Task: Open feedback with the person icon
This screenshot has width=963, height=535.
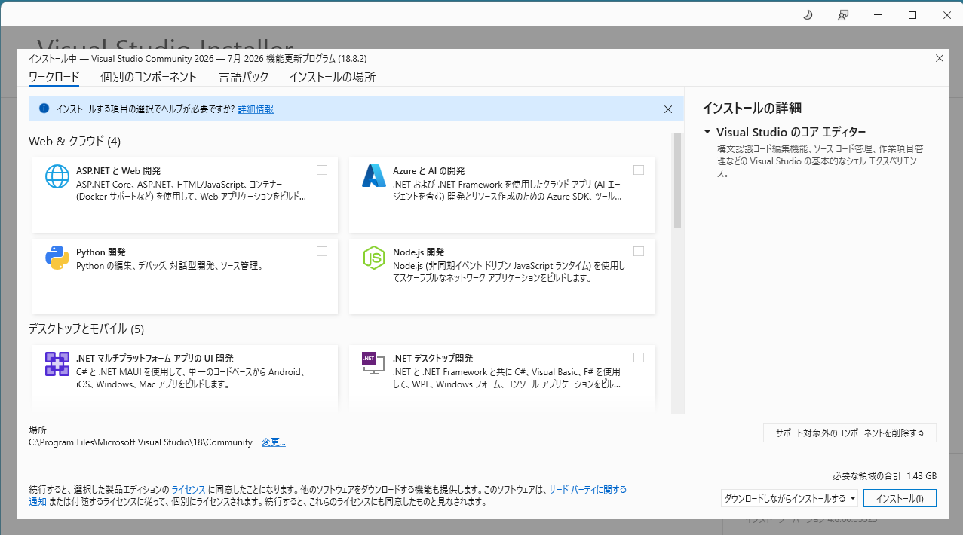Action: click(x=843, y=15)
